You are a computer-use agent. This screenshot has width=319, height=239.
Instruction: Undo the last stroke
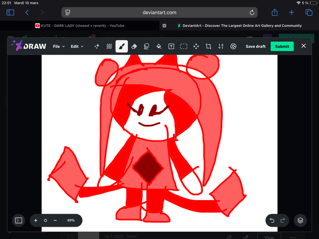272,220
